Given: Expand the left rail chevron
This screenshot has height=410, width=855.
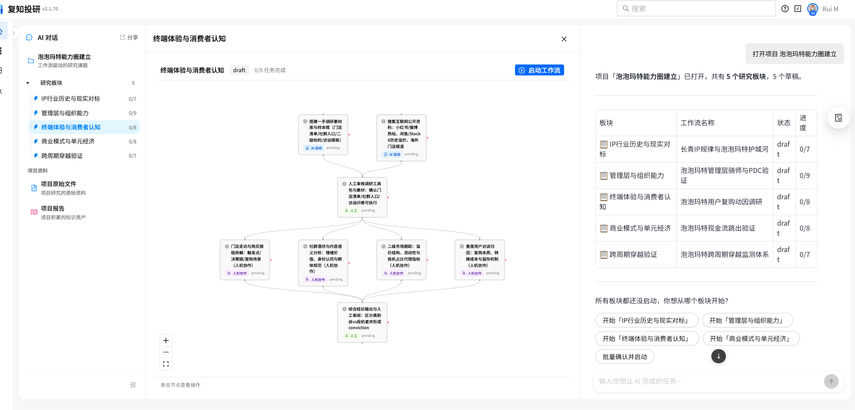Looking at the screenshot, I should (x=14, y=33).
